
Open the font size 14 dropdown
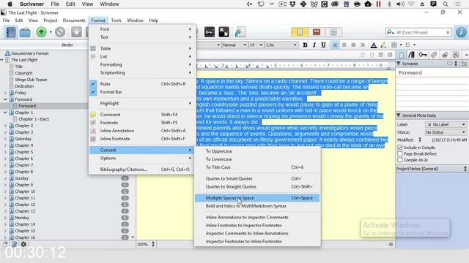coord(256,45)
